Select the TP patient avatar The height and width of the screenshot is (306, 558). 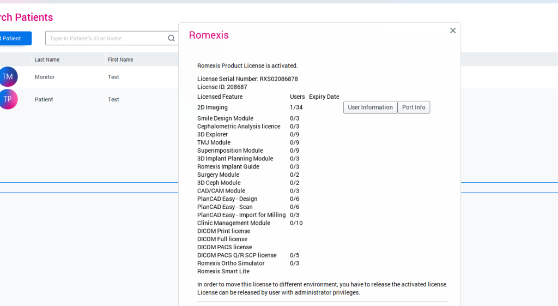point(8,99)
